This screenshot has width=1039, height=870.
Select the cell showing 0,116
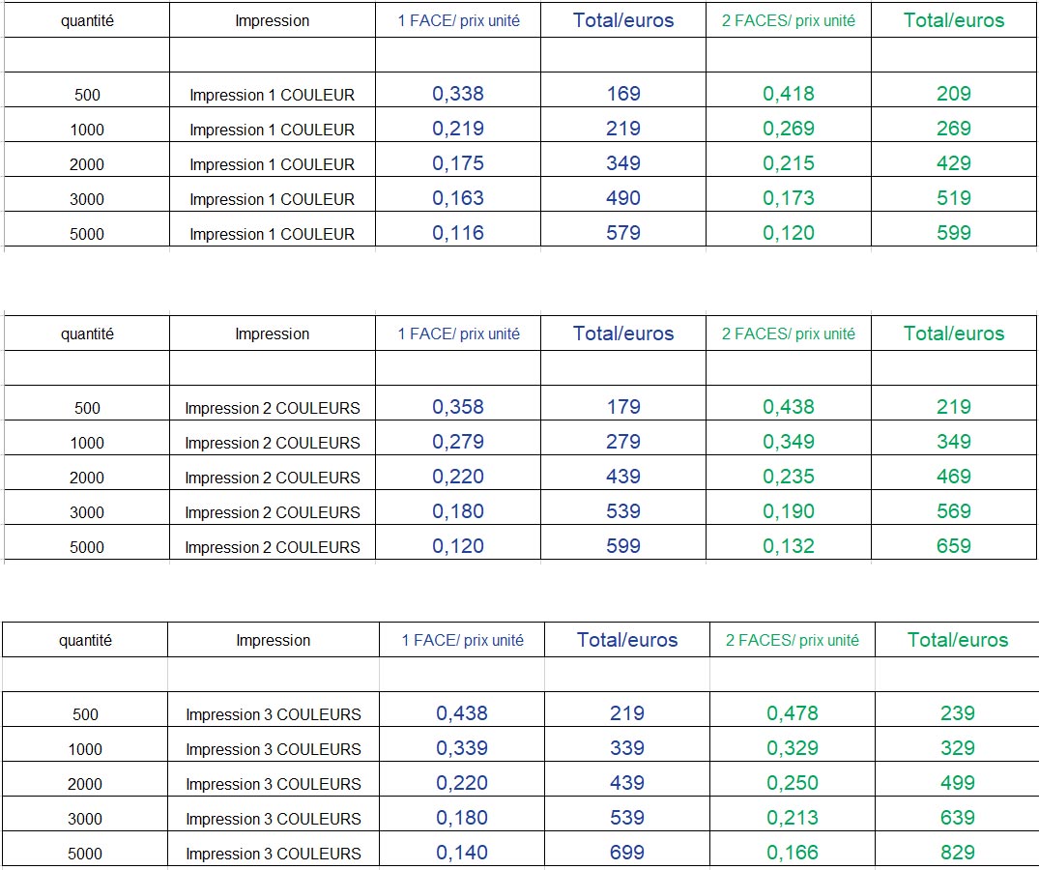coord(457,233)
